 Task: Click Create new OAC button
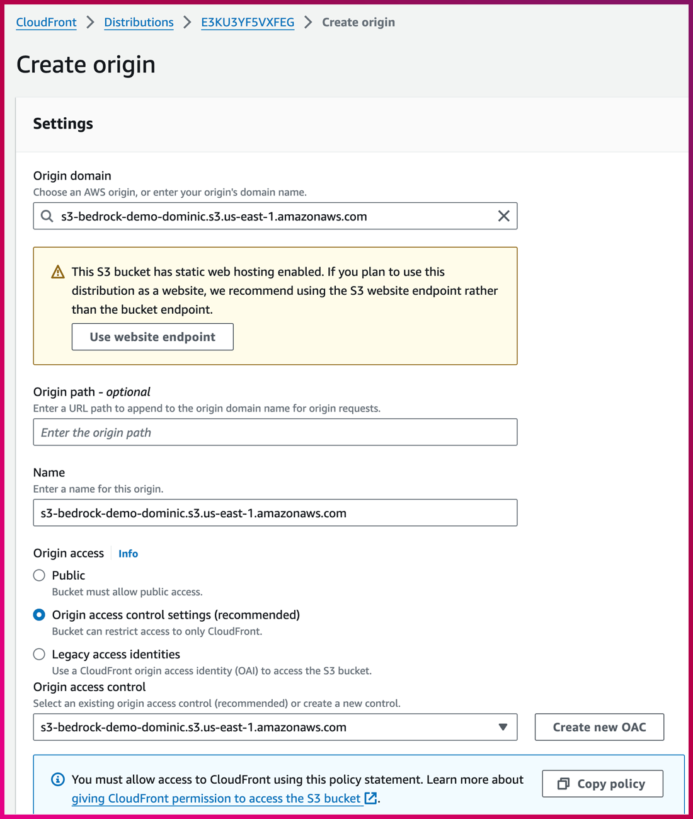point(599,727)
